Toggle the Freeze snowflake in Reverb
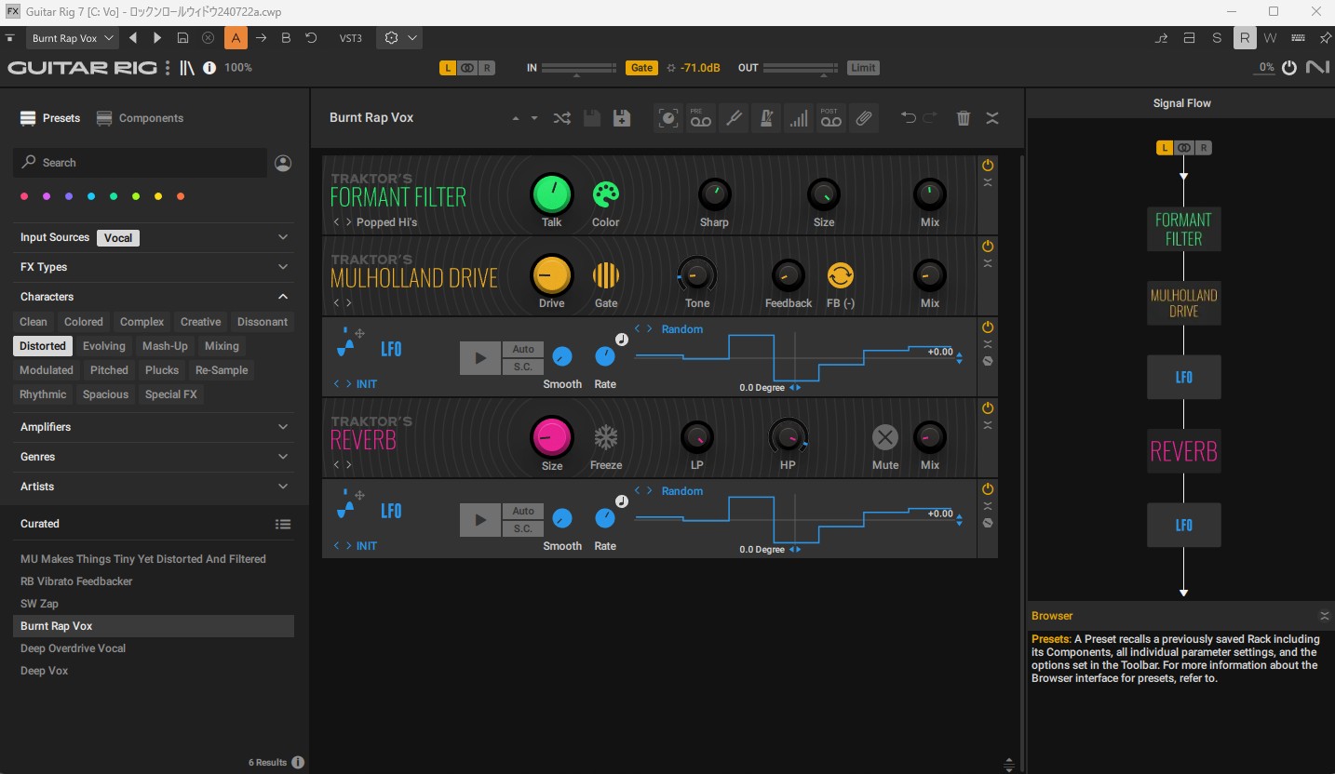The height and width of the screenshot is (774, 1335). click(606, 438)
